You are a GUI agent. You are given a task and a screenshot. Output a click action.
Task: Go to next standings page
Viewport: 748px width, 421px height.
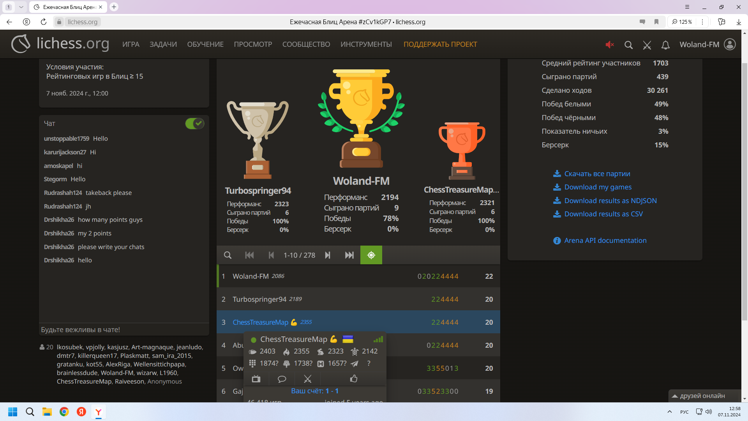coord(328,255)
